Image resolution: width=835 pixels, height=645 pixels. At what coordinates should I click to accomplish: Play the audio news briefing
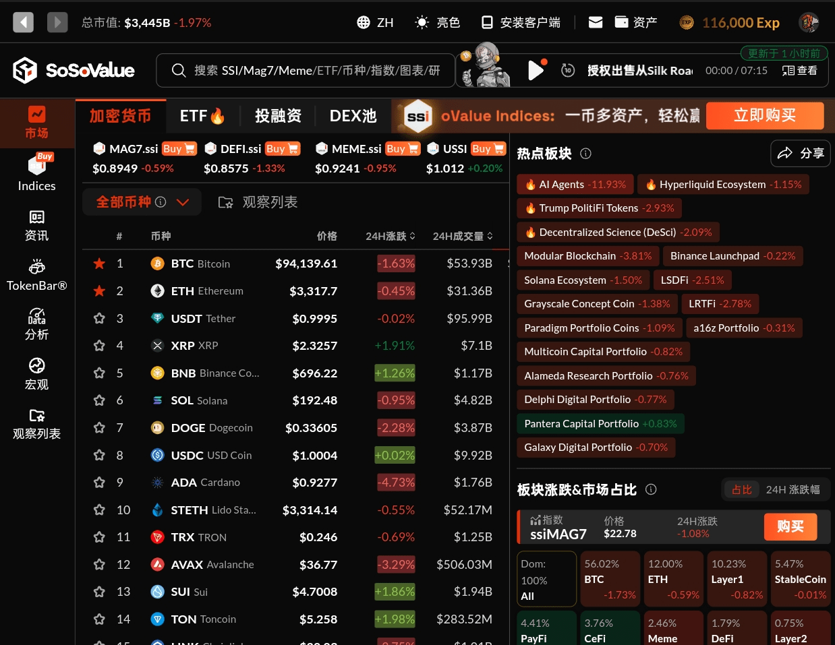tap(536, 70)
